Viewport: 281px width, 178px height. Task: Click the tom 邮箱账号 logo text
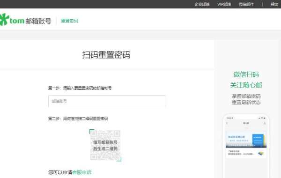[30, 21]
